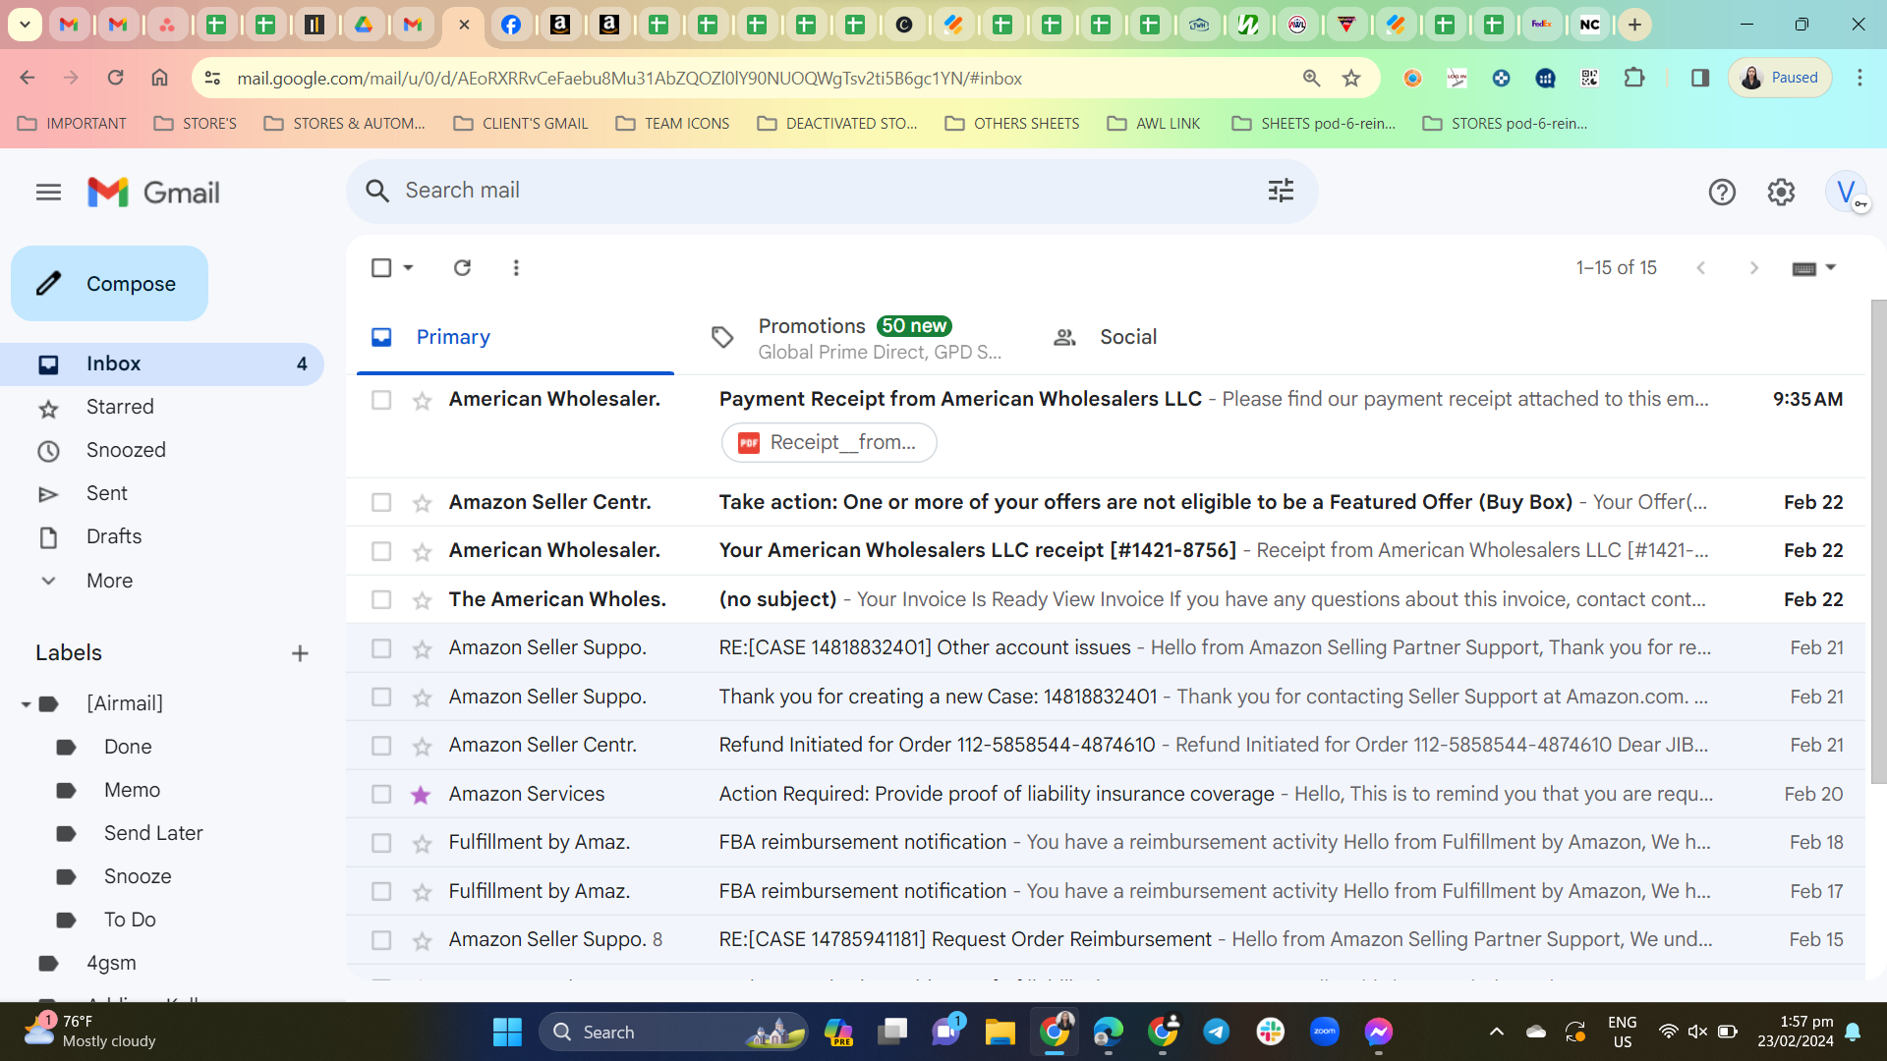Screen dimensions: 1887x1061
Task: Collapse the [Airmail] label group
Action: 26,704
